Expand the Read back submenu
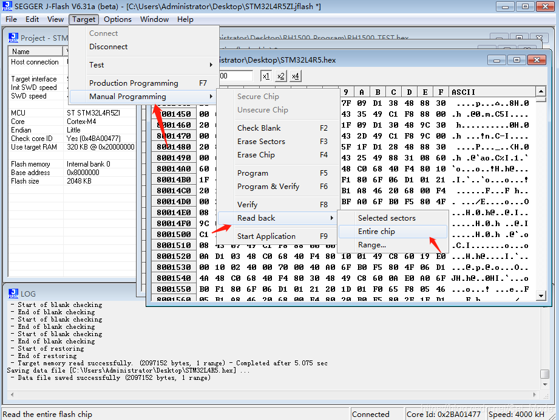Image resolution: width=559 pixels, height=420 pixels. click(x=279, y=218)
